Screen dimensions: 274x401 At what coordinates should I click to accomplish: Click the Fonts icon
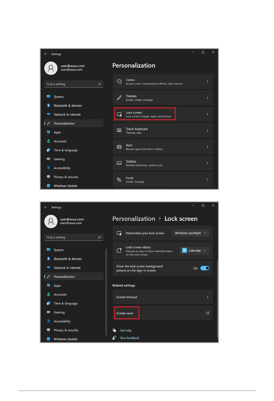coord(119,179)
